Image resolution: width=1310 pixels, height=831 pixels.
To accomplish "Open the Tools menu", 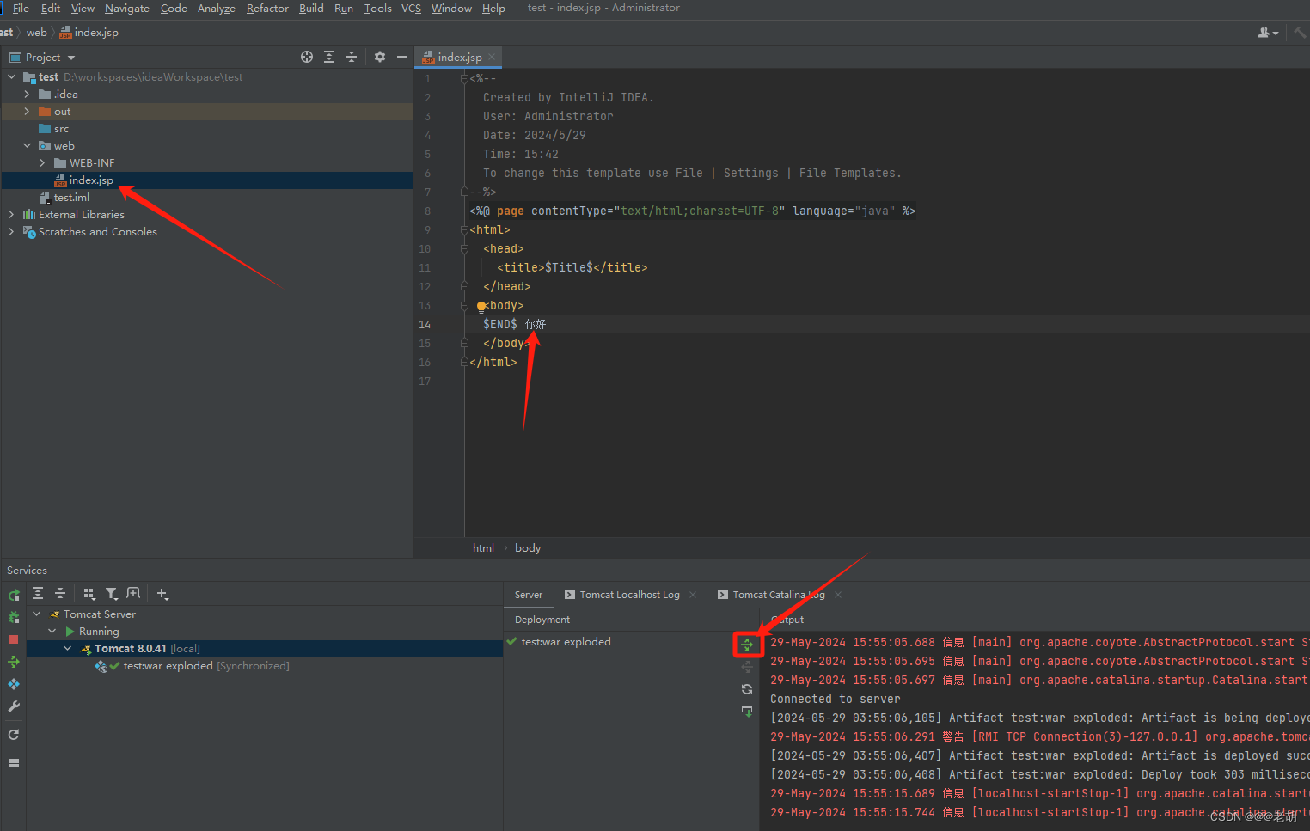I will 378,8.
